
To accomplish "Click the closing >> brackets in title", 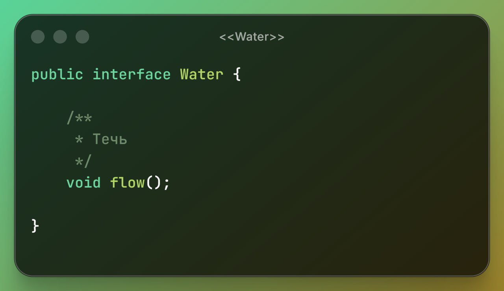I will (x=277, y=37).
